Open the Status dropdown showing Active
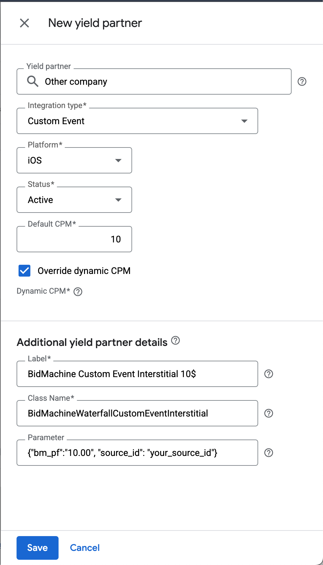323x565 pixels. [74, 200]
